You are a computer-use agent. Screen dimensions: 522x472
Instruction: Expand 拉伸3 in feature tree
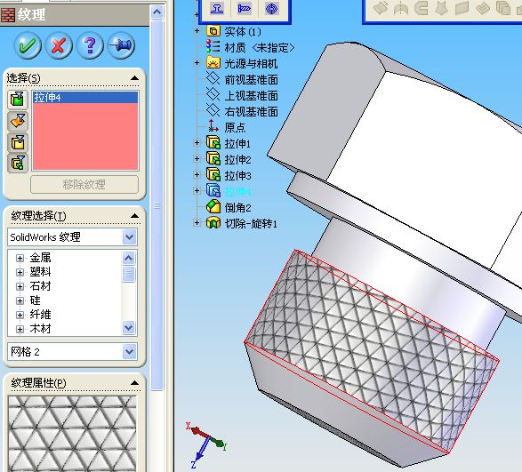(197, 175)
